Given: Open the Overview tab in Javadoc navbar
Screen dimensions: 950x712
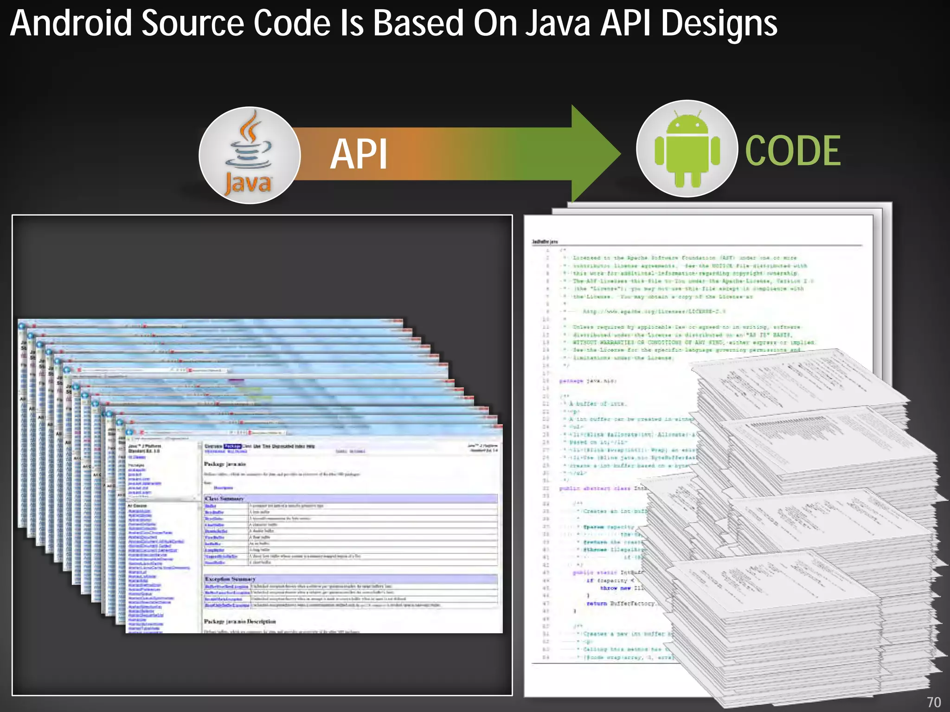Looking at the screenshot, I should pyautogui.click(x=213, y=446).
